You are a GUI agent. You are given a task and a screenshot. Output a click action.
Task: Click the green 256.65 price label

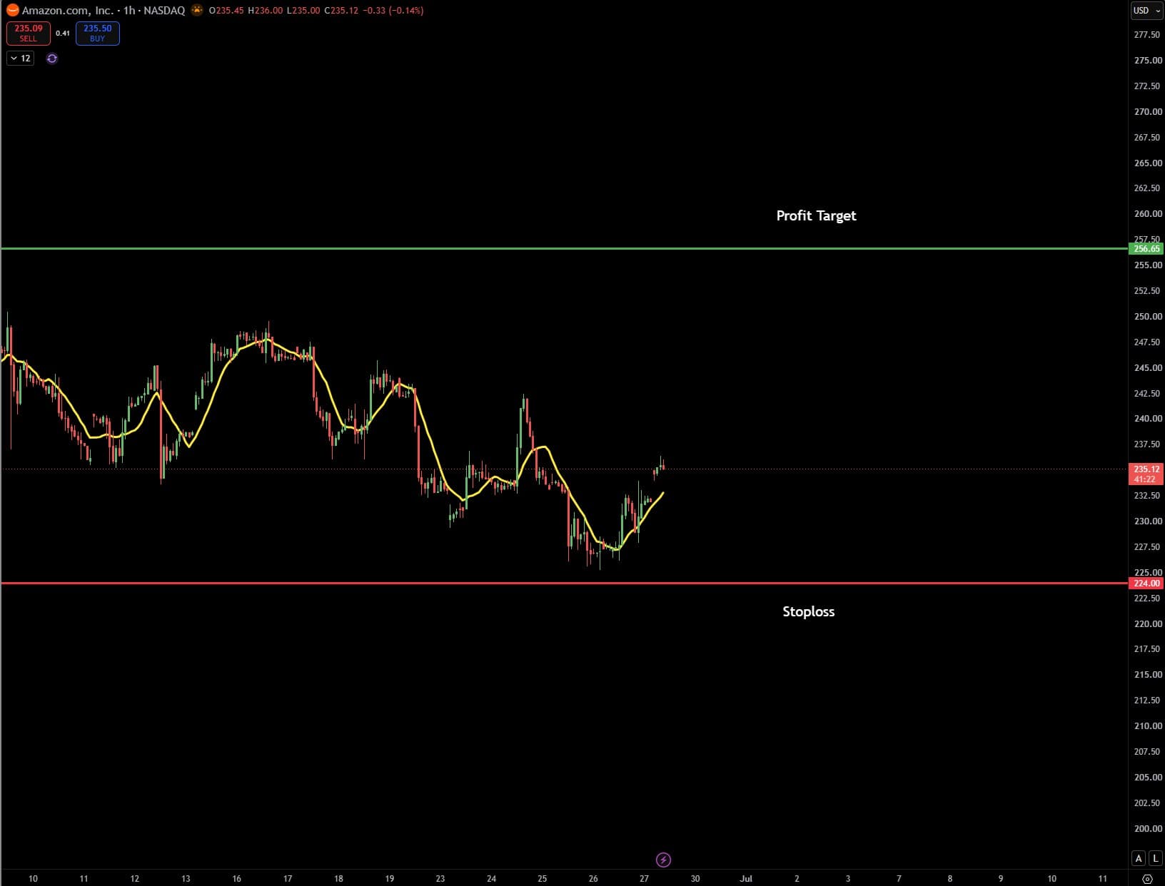[x=1146, y=248]
